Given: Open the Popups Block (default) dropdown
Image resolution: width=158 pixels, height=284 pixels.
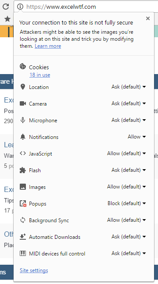Looking at the screenshot, I should (x=127, y=203).
